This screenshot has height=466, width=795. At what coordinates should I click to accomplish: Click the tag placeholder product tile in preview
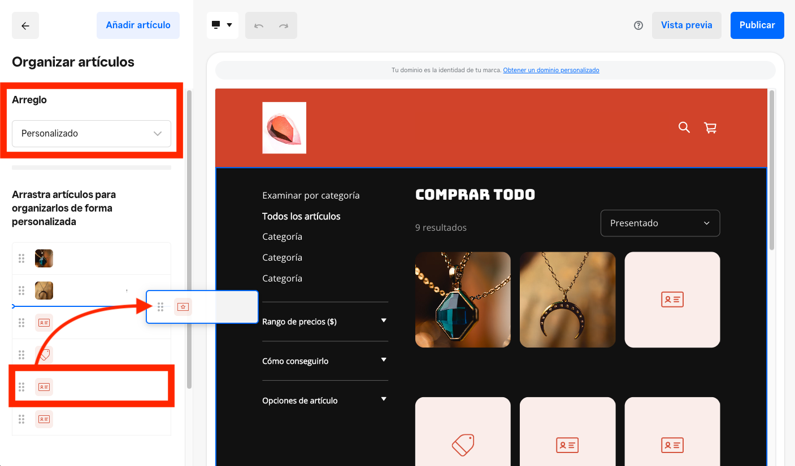coord(463,432)
